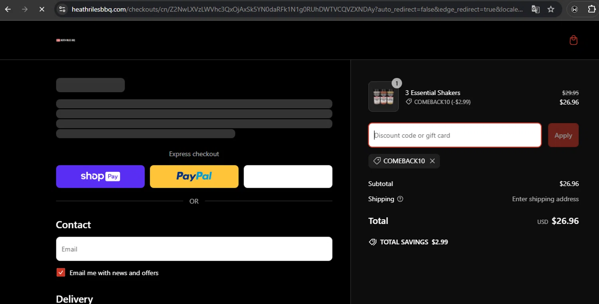Image resolution: width=599 pixels, height=304 pixels.
Task: Pay with PayPal express checkout
Action: pos(194,177)
